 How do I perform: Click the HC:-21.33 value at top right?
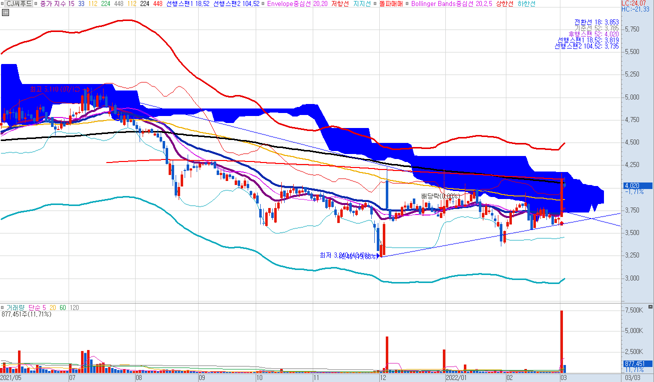(636, 9)
